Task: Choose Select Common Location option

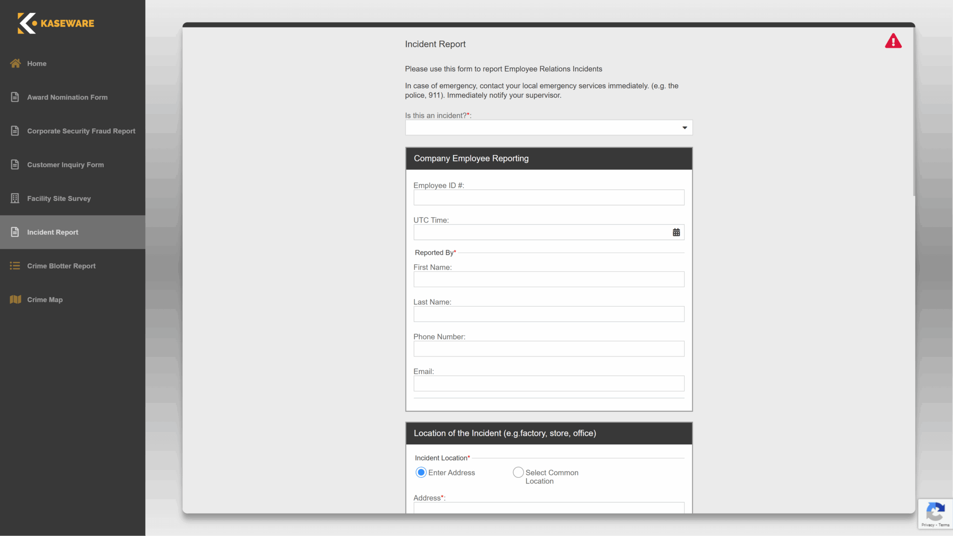Action: click(x=518, y=472)
